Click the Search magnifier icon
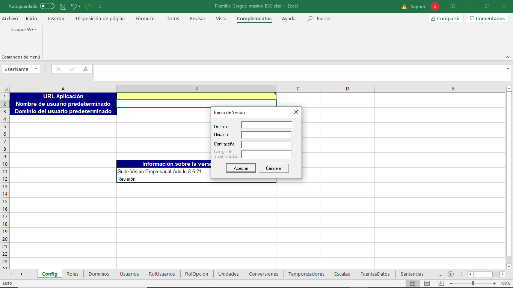The width and height of the screenshot is (513, 288). [x=310, y=18]
